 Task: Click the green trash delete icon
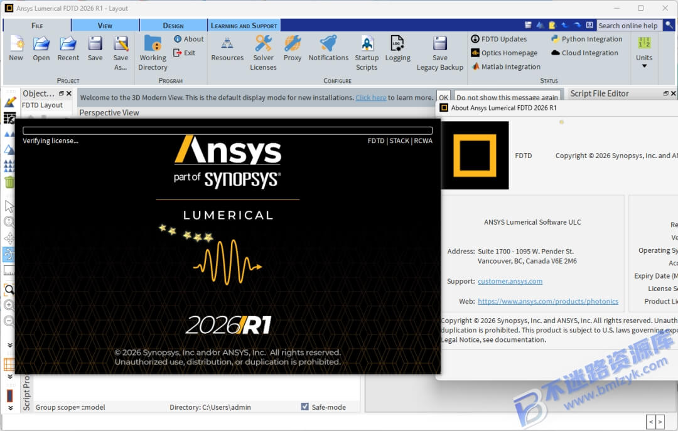pyautogui.click(x=9, y=182)
